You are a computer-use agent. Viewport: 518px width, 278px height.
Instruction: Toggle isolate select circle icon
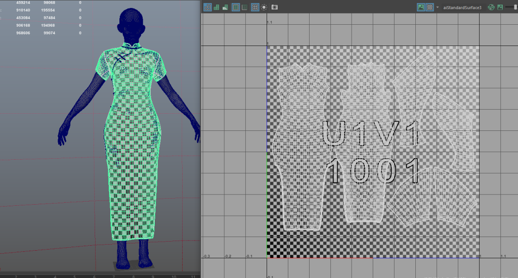pyautogui.click(x=264, y=7)
